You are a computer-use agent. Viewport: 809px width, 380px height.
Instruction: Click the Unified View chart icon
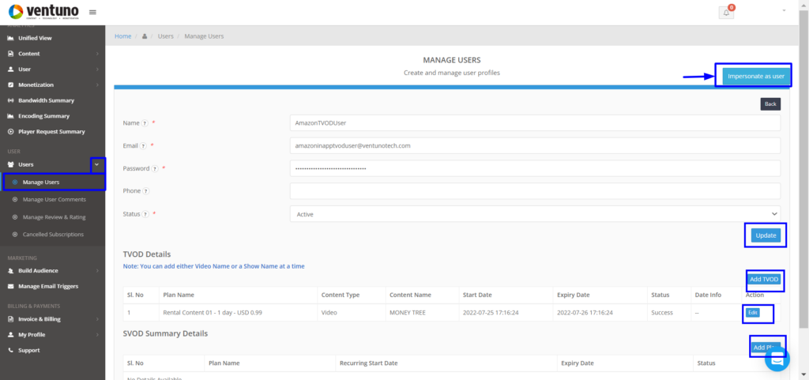(x=11, y=38)
